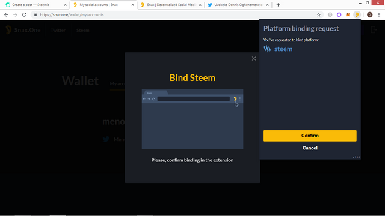Open the Chrome three-dot menu
The width and height of the screenshot is (385, 216).
click(x=379, y=14)
